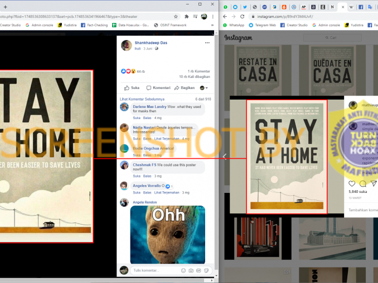The image size is (378, 283).
Task: Click the Komentari button
Action: 158,88
